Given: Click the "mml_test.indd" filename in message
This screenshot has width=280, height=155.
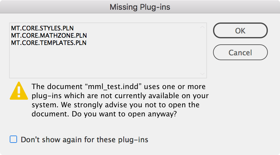Looking at the screenshot, I should pos(114,87).
